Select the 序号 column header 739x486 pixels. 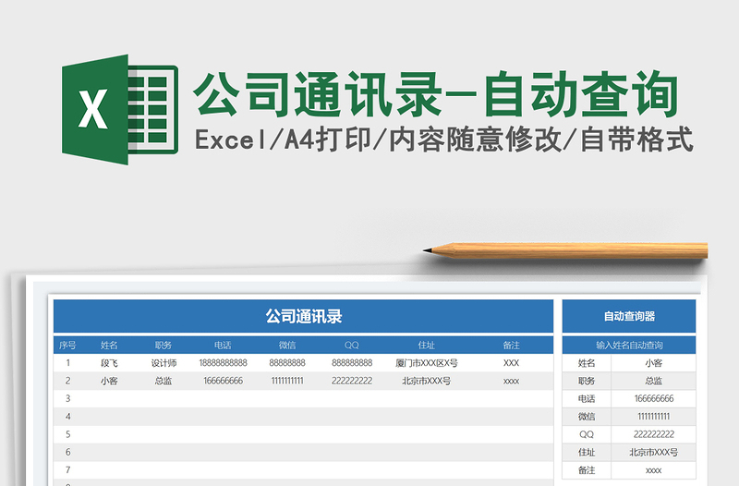(67, 345)
